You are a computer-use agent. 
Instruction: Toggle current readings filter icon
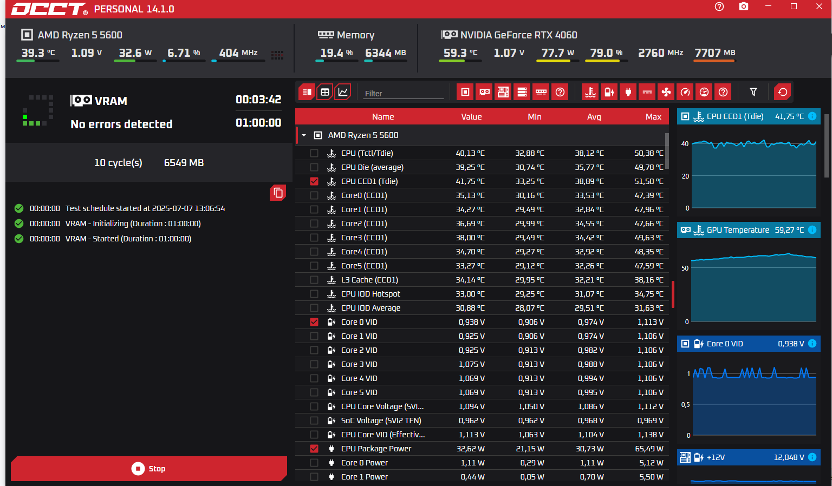[x=647, y=92]
